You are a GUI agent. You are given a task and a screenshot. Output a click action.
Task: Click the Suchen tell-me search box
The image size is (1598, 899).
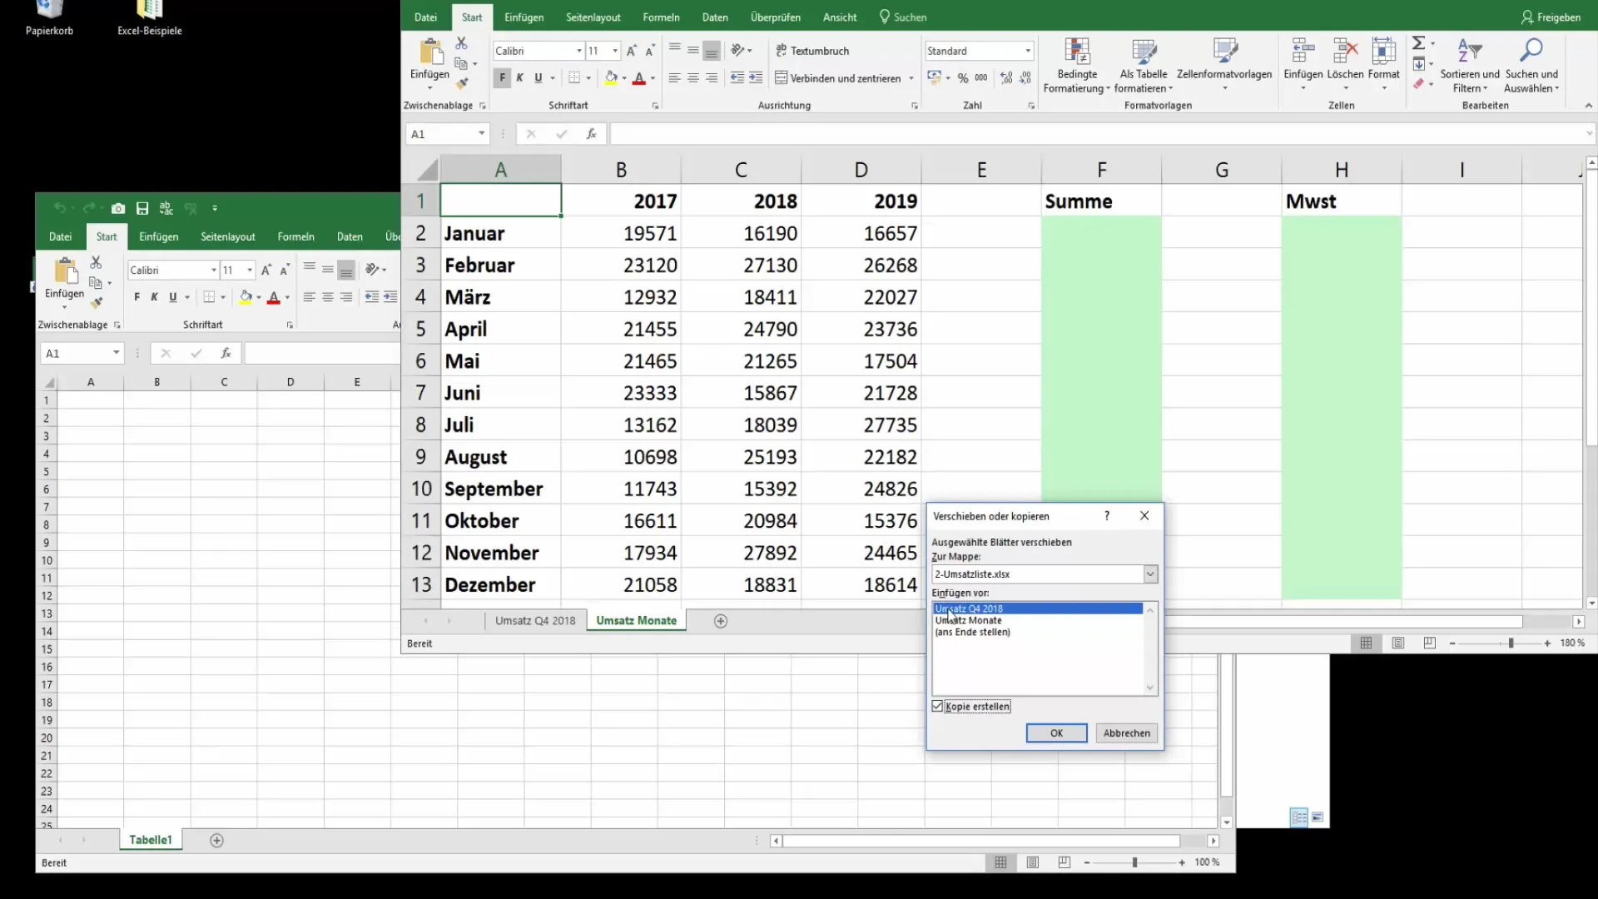pyautogui.click(x=902, y=17)
